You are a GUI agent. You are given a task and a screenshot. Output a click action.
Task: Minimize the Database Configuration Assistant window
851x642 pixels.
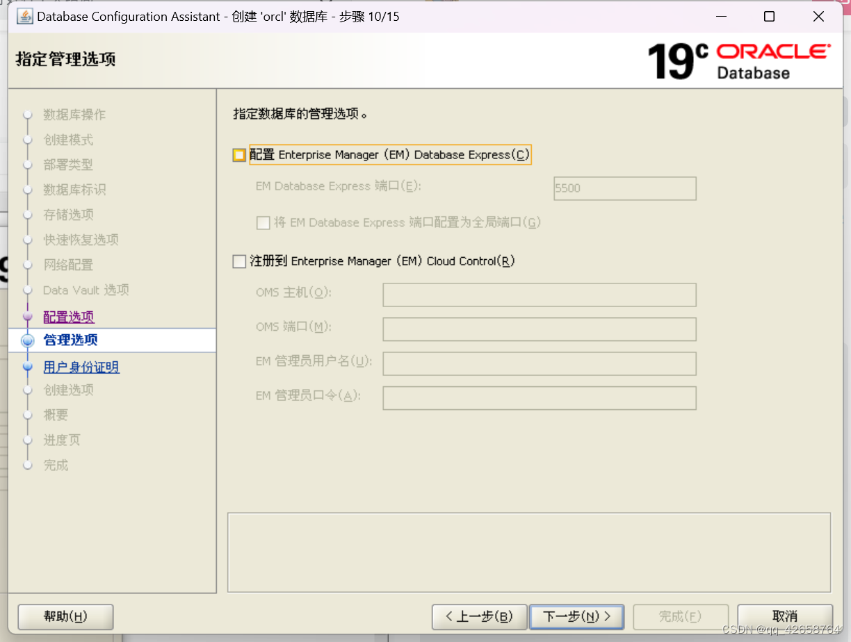(x=721, y=17)
